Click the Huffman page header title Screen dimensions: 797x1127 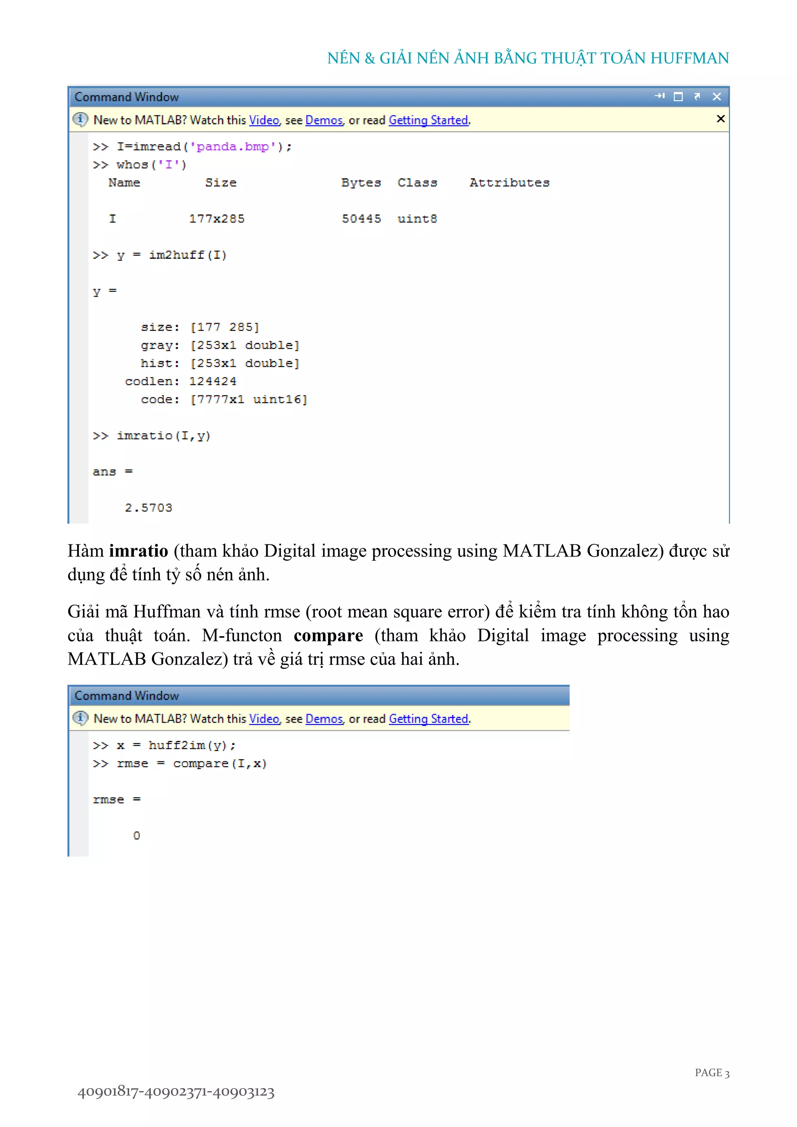tap(528, 58)
